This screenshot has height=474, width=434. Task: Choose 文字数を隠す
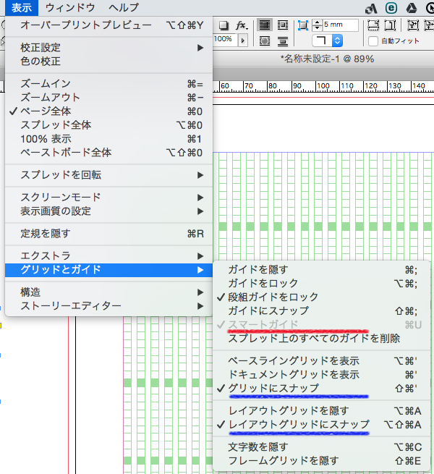[x=322, y=447]
